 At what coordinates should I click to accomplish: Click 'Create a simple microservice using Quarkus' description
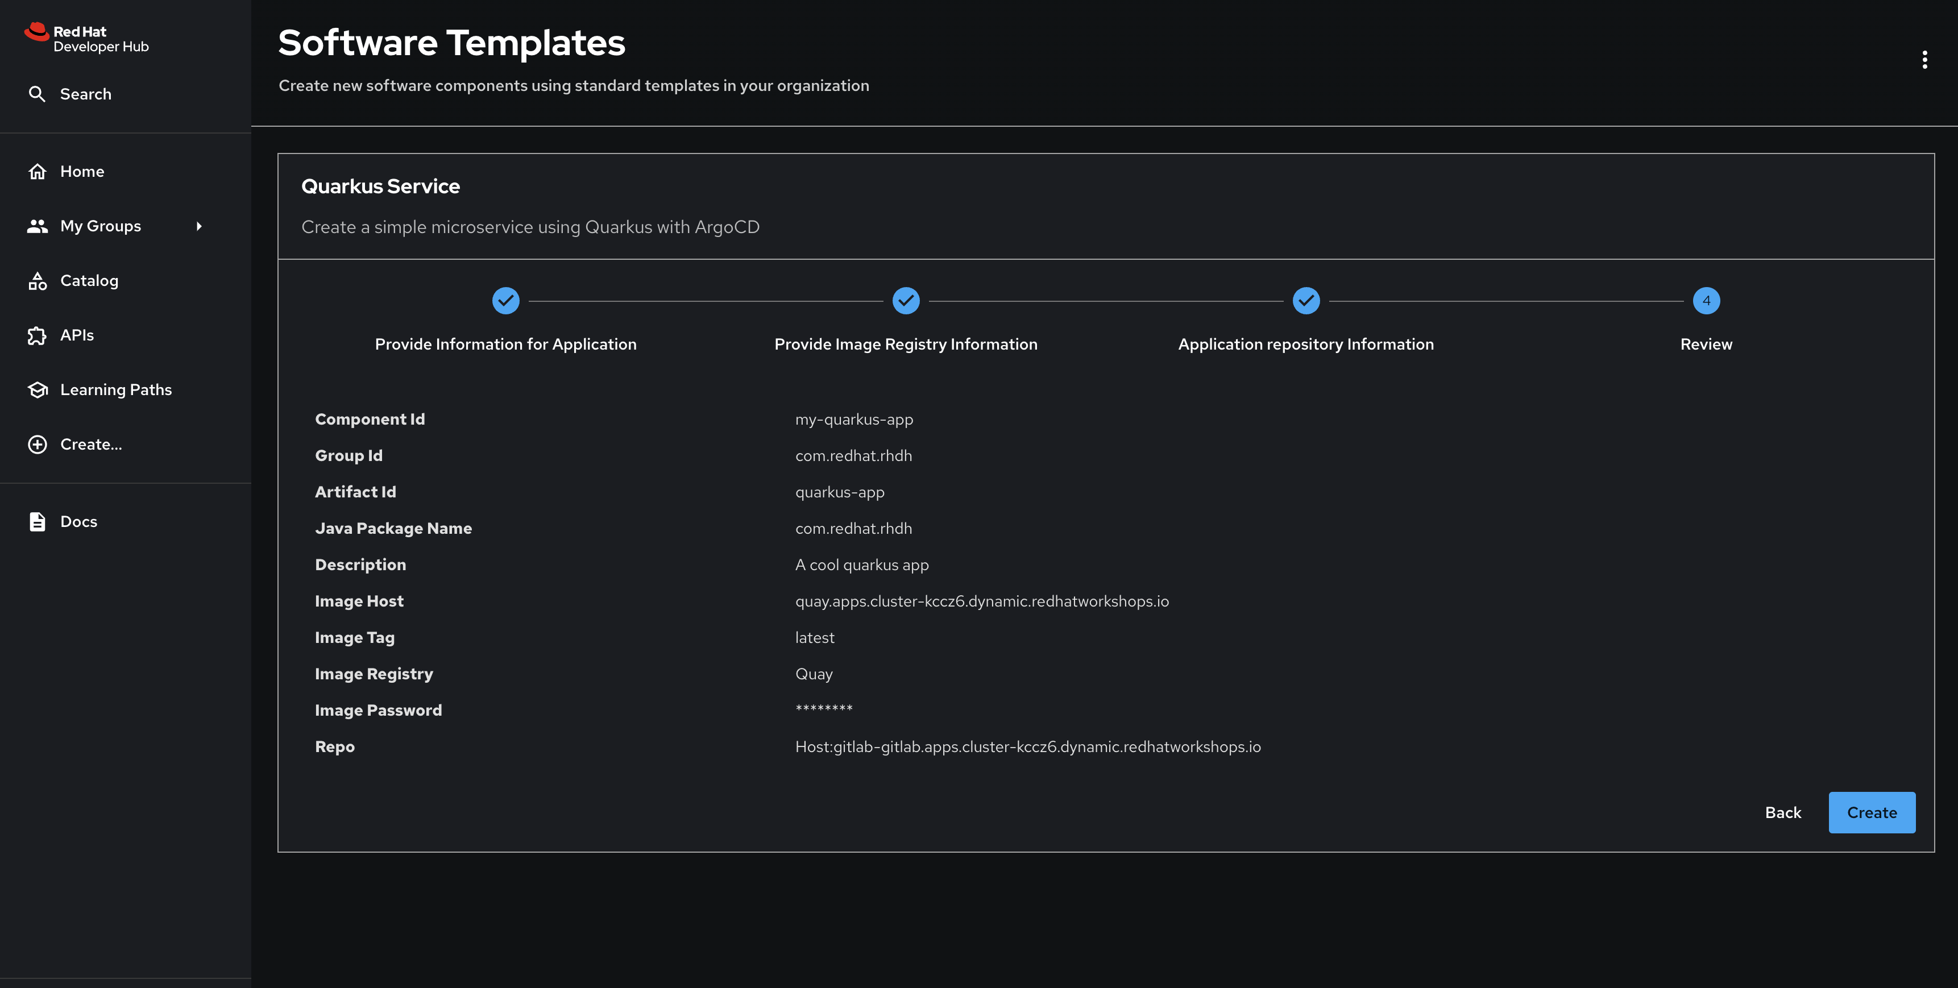click(x=530, y=227)
